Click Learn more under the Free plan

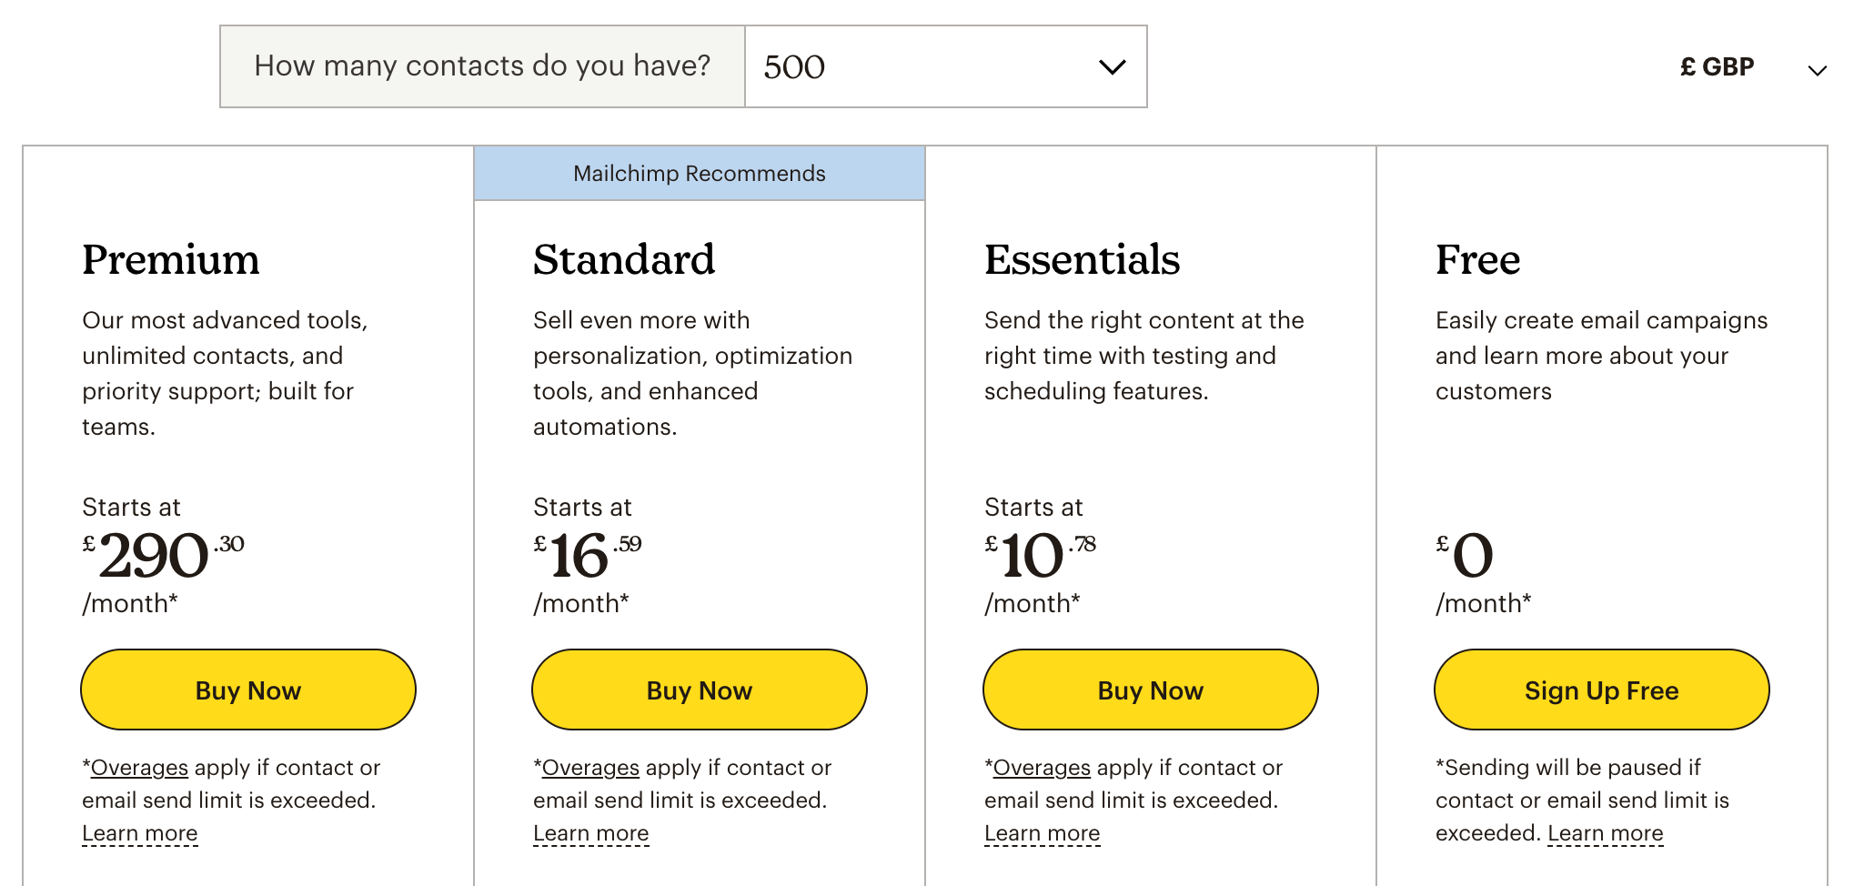click(x=1606, y=833)
